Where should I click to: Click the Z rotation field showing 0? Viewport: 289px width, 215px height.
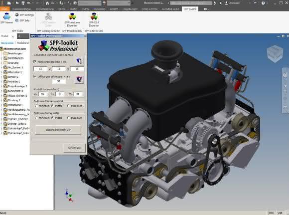78,94
